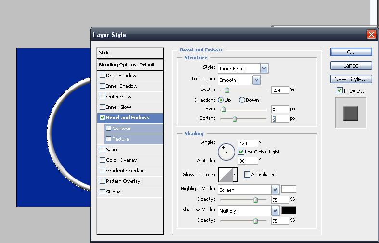379x243 pixels.
Task: Close the Layer Style dialog
Action: click(371, 34)
